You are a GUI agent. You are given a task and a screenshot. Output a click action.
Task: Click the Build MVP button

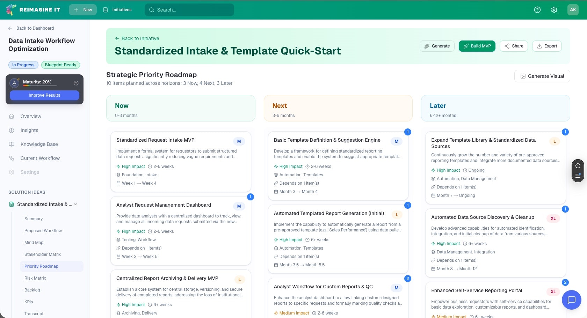click(x=477, y=46)
